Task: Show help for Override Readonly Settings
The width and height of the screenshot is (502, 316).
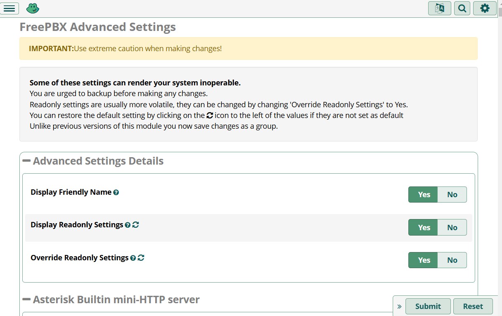Action: (x=133, y=258)
